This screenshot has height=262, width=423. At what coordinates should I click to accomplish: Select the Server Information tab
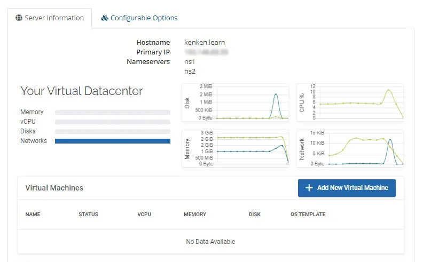point(50,18)
